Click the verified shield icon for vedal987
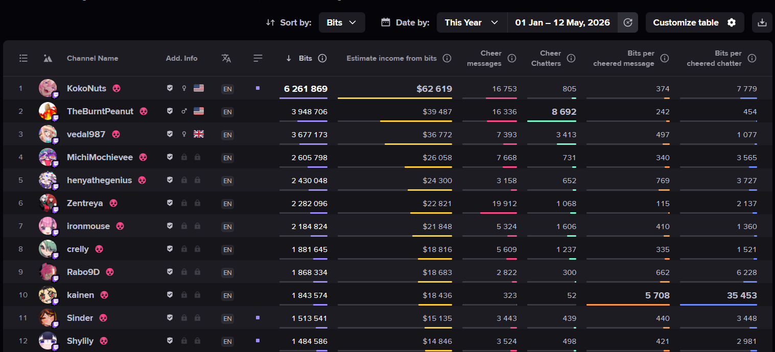775x352 pixels. 170,134
